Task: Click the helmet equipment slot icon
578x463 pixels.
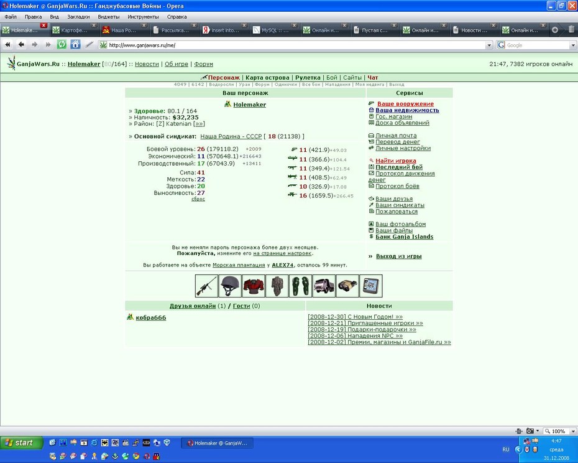Action: click(230, 286)
